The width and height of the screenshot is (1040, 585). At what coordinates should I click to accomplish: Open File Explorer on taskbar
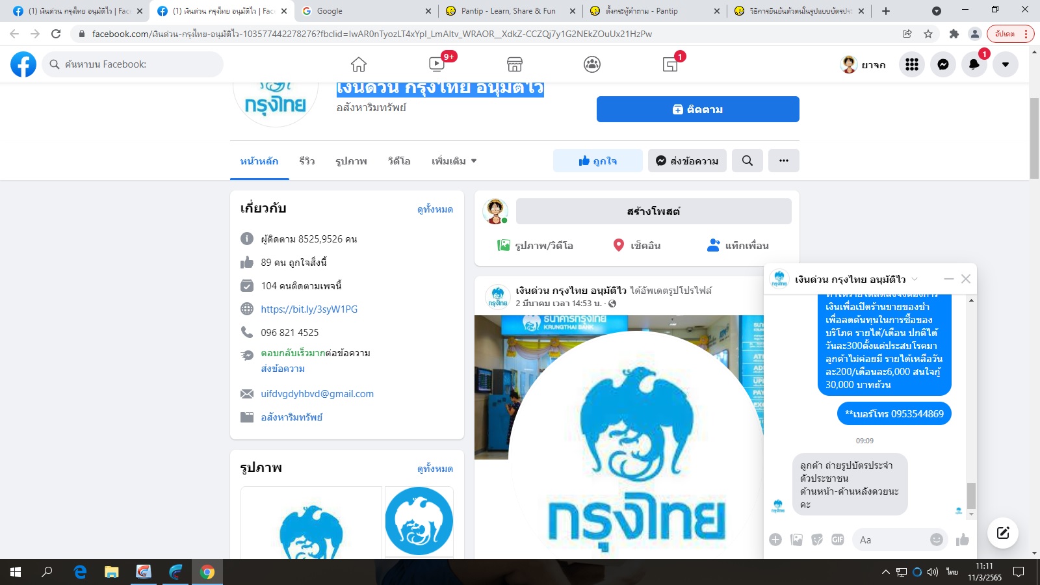pyautogui.click(x=111, y=572)
